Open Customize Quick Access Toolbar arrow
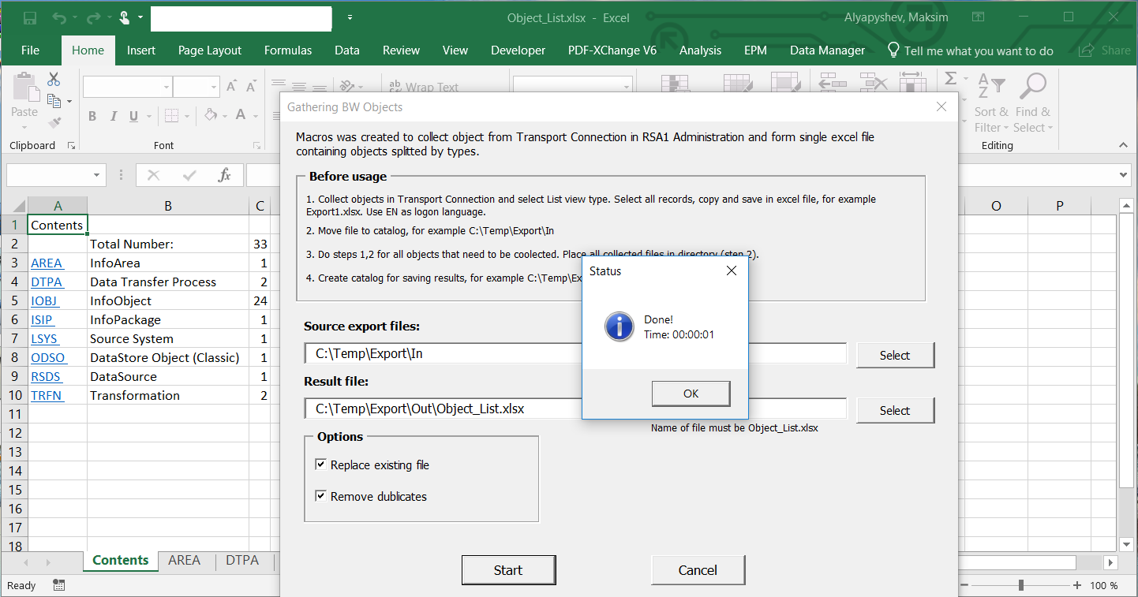The image size is (1138, 597). (x=350, y=17)
